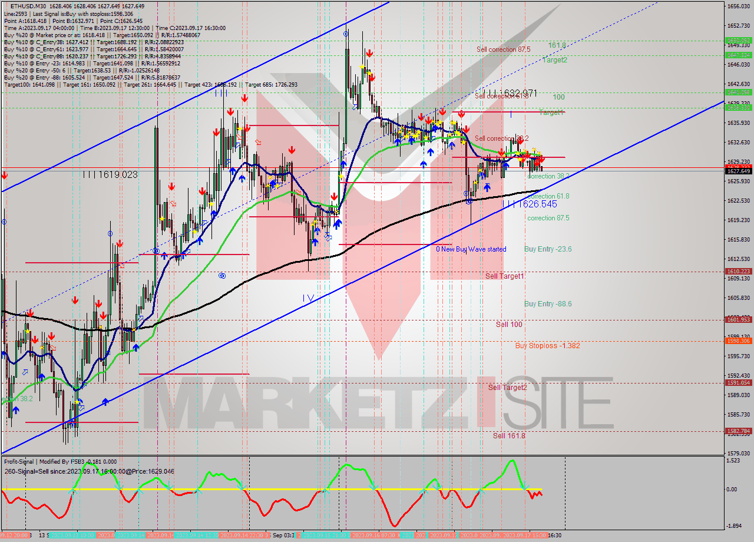Click the 1646.030 price axis value
The width and height of the screenshot is (754, 542).
coord(738,64)
